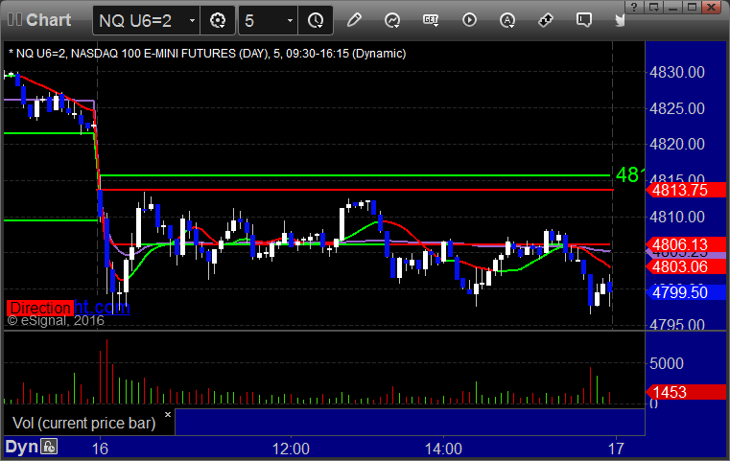Click the Vol (current price bar) label

tap(83, 423)
